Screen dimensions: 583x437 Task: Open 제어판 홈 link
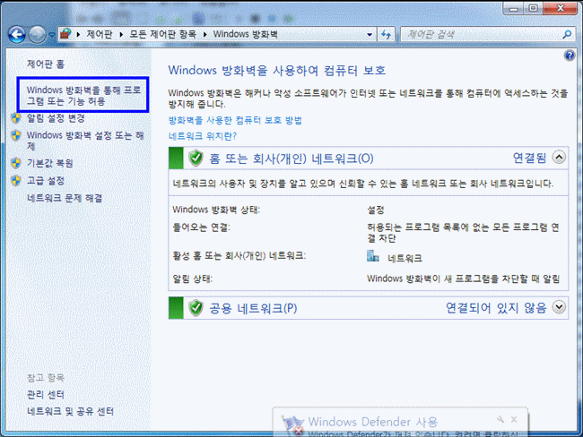coord(46,64)
